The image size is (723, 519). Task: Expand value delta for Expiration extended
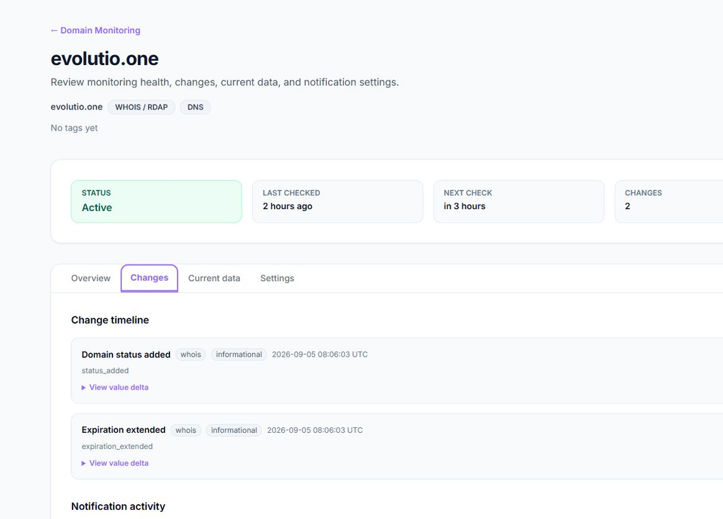115,463
